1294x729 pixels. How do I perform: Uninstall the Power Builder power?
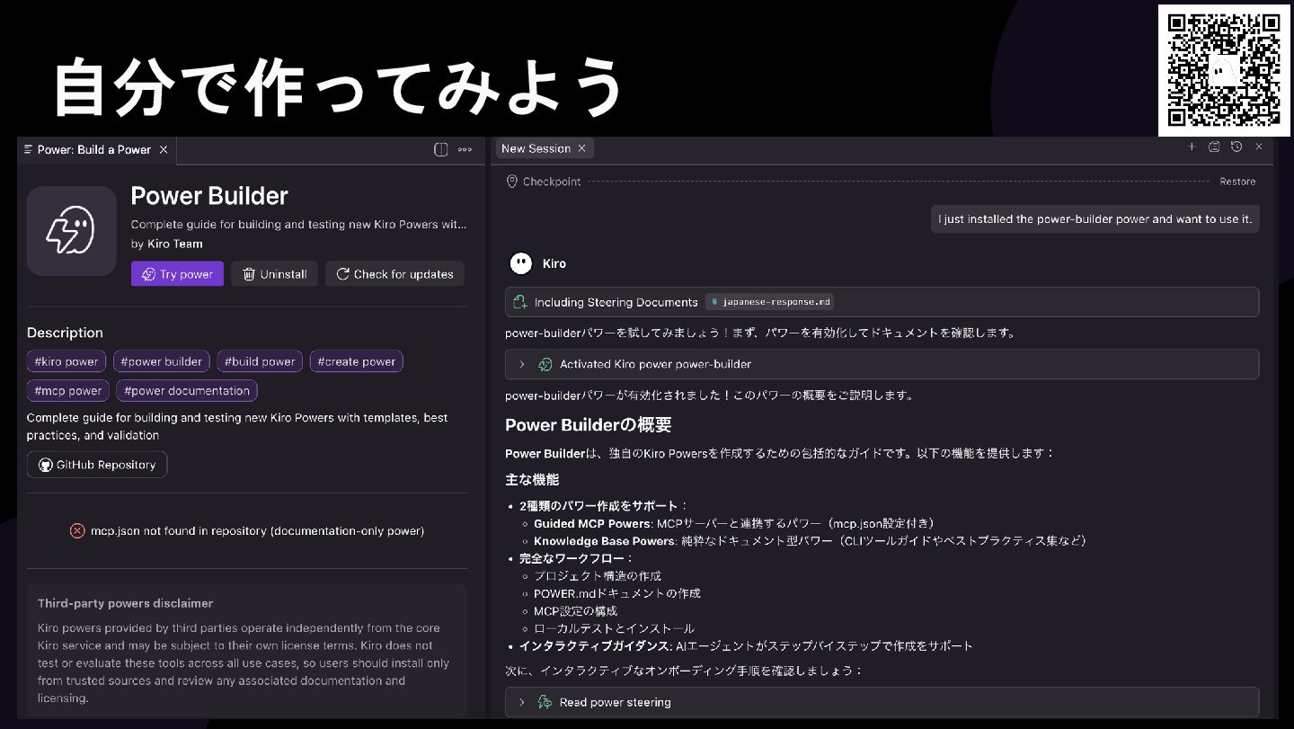click(274, 274)
